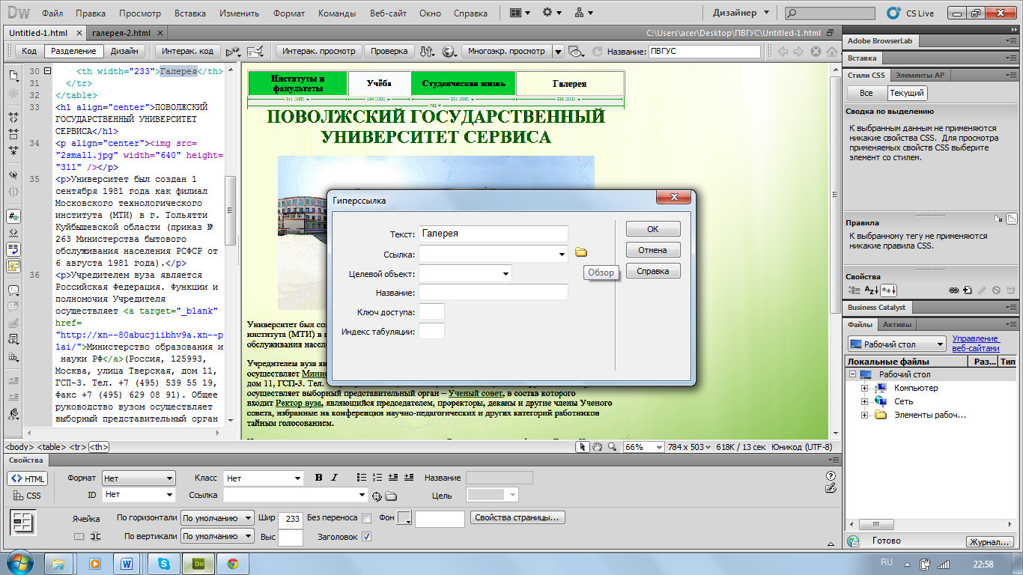The width and height of the screenshot is (1023, 575).
Task: Show only set properties icon in CSS panel
Action: point(888,290)
